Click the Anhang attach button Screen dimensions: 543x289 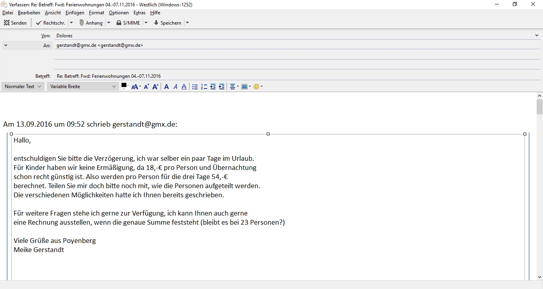coord(91,23)
